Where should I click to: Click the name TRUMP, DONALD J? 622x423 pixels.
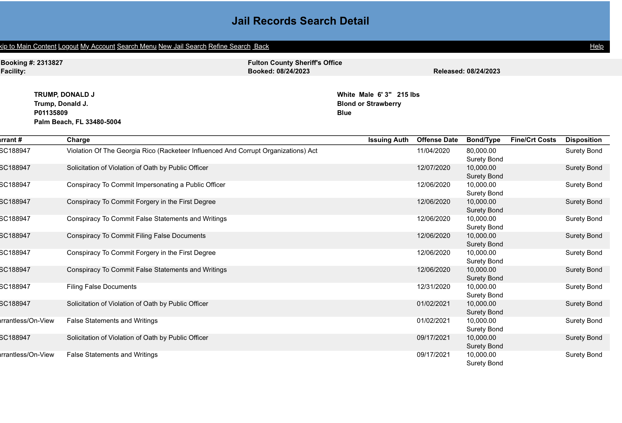click(64, 95)
